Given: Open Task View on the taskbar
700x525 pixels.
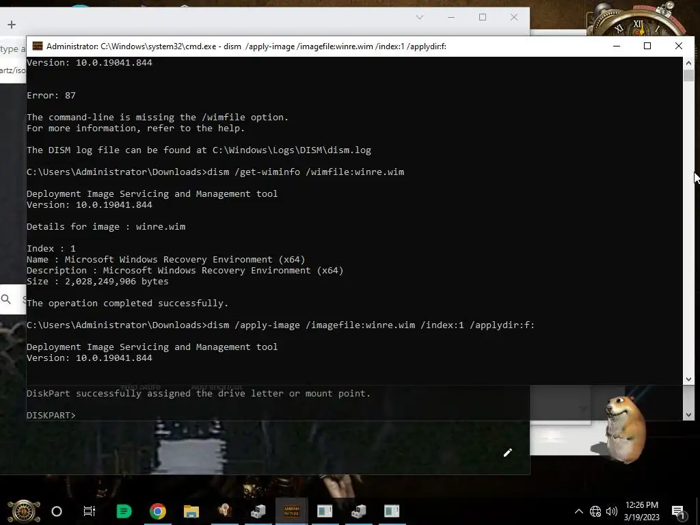Looking at the screenshot, I should [90, 511].
